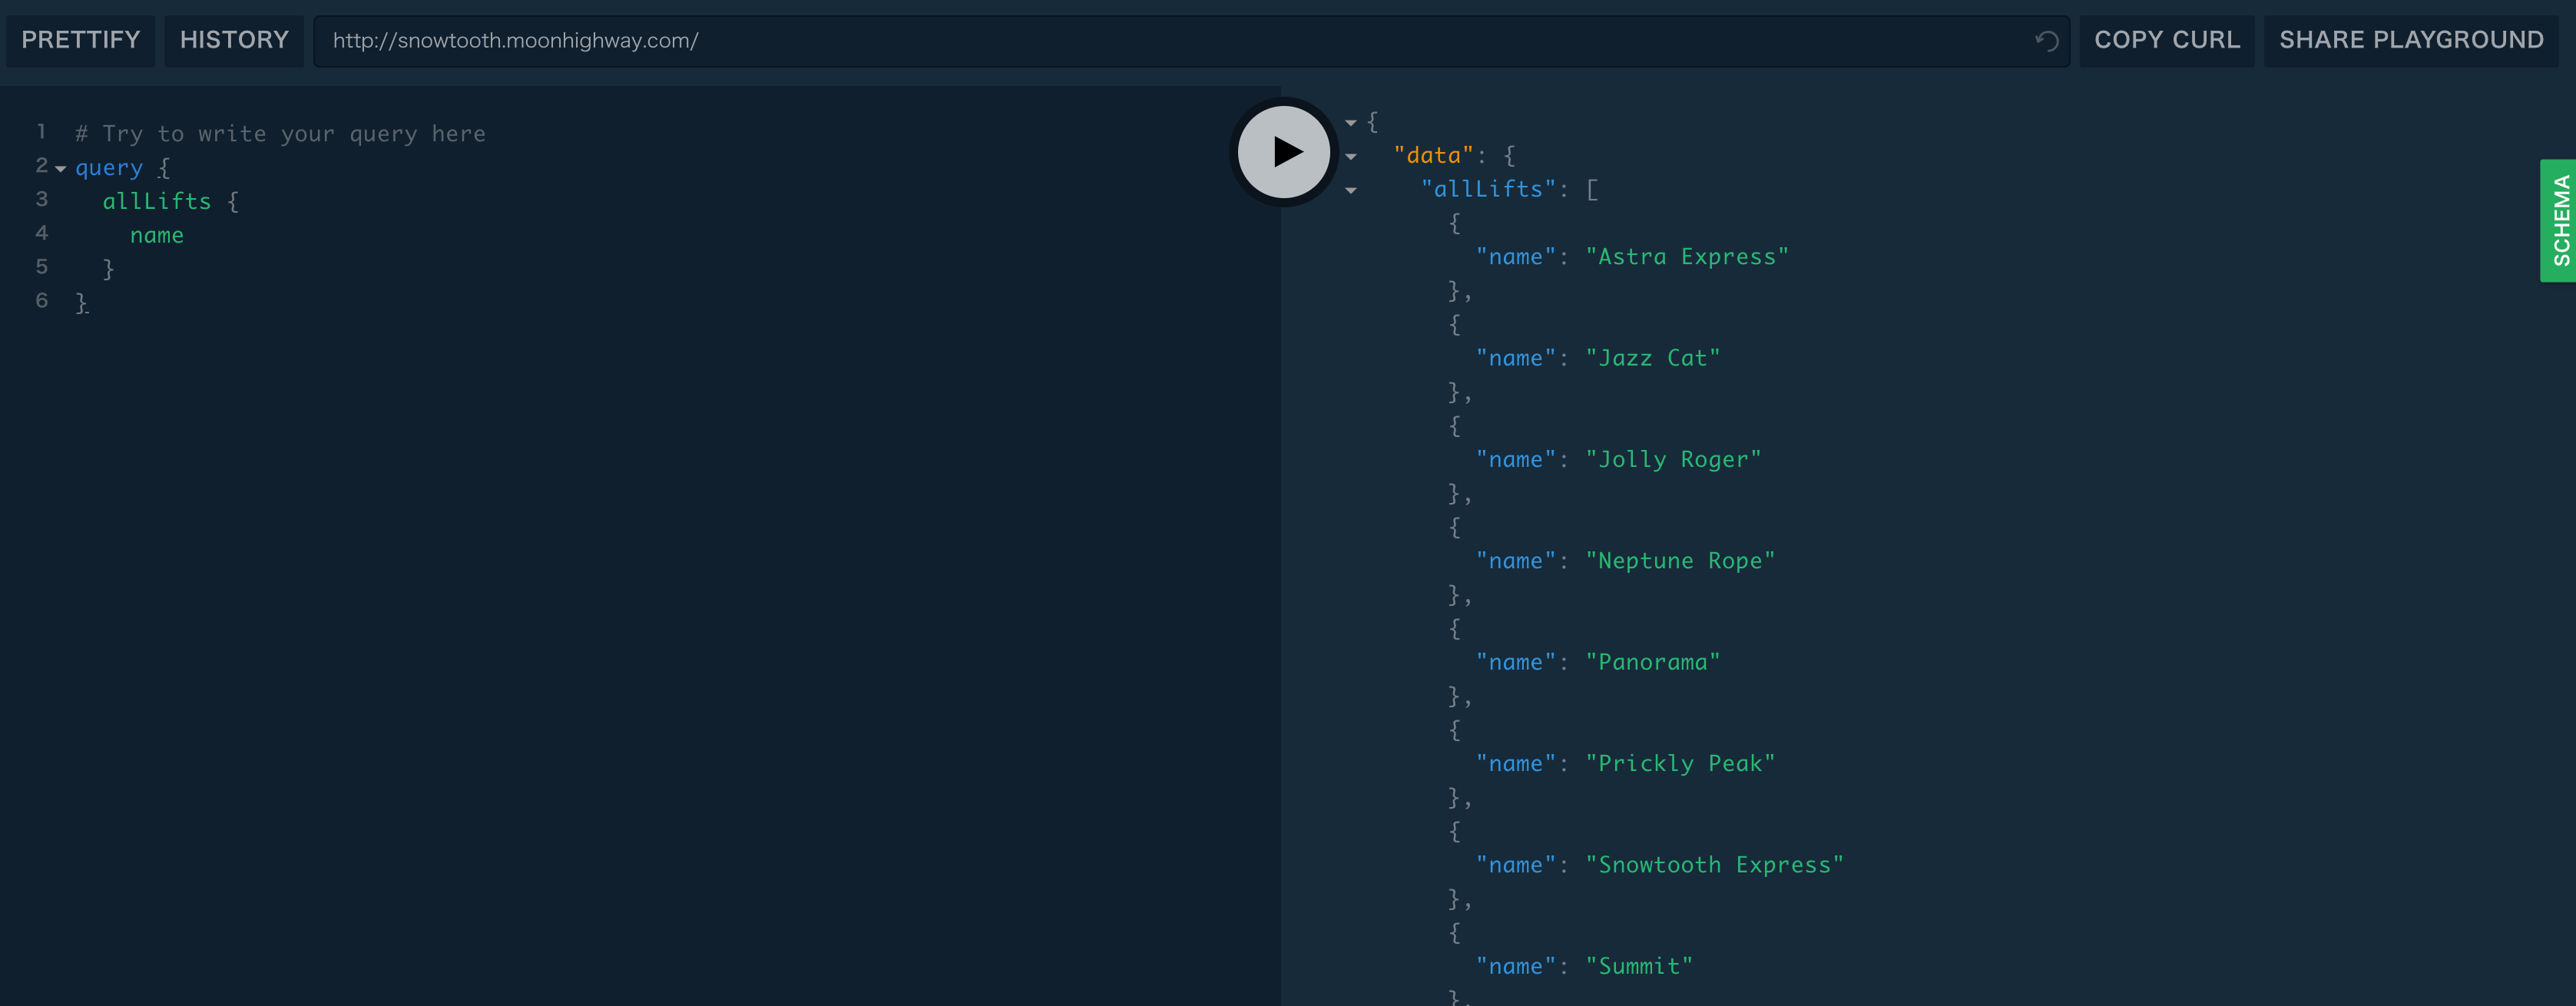
Task: Collapse the "allLifts" array in response
Action: (1351, 191)
